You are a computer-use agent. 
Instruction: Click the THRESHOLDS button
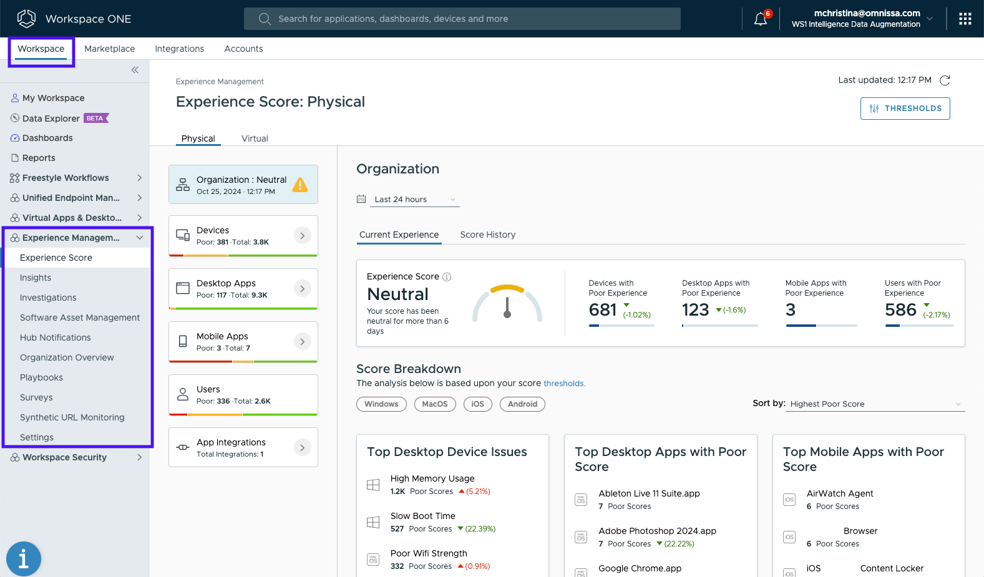pos(905,109)
